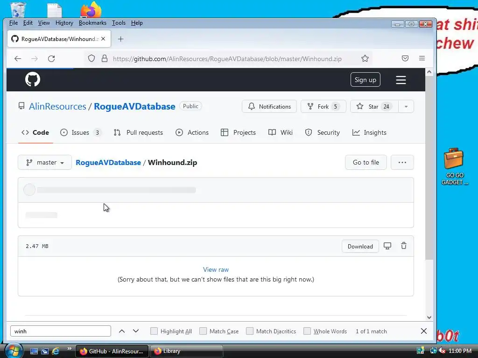Open the tracking protection shield icon
Viewport: 478px width, 358px height.
point(91,58)
